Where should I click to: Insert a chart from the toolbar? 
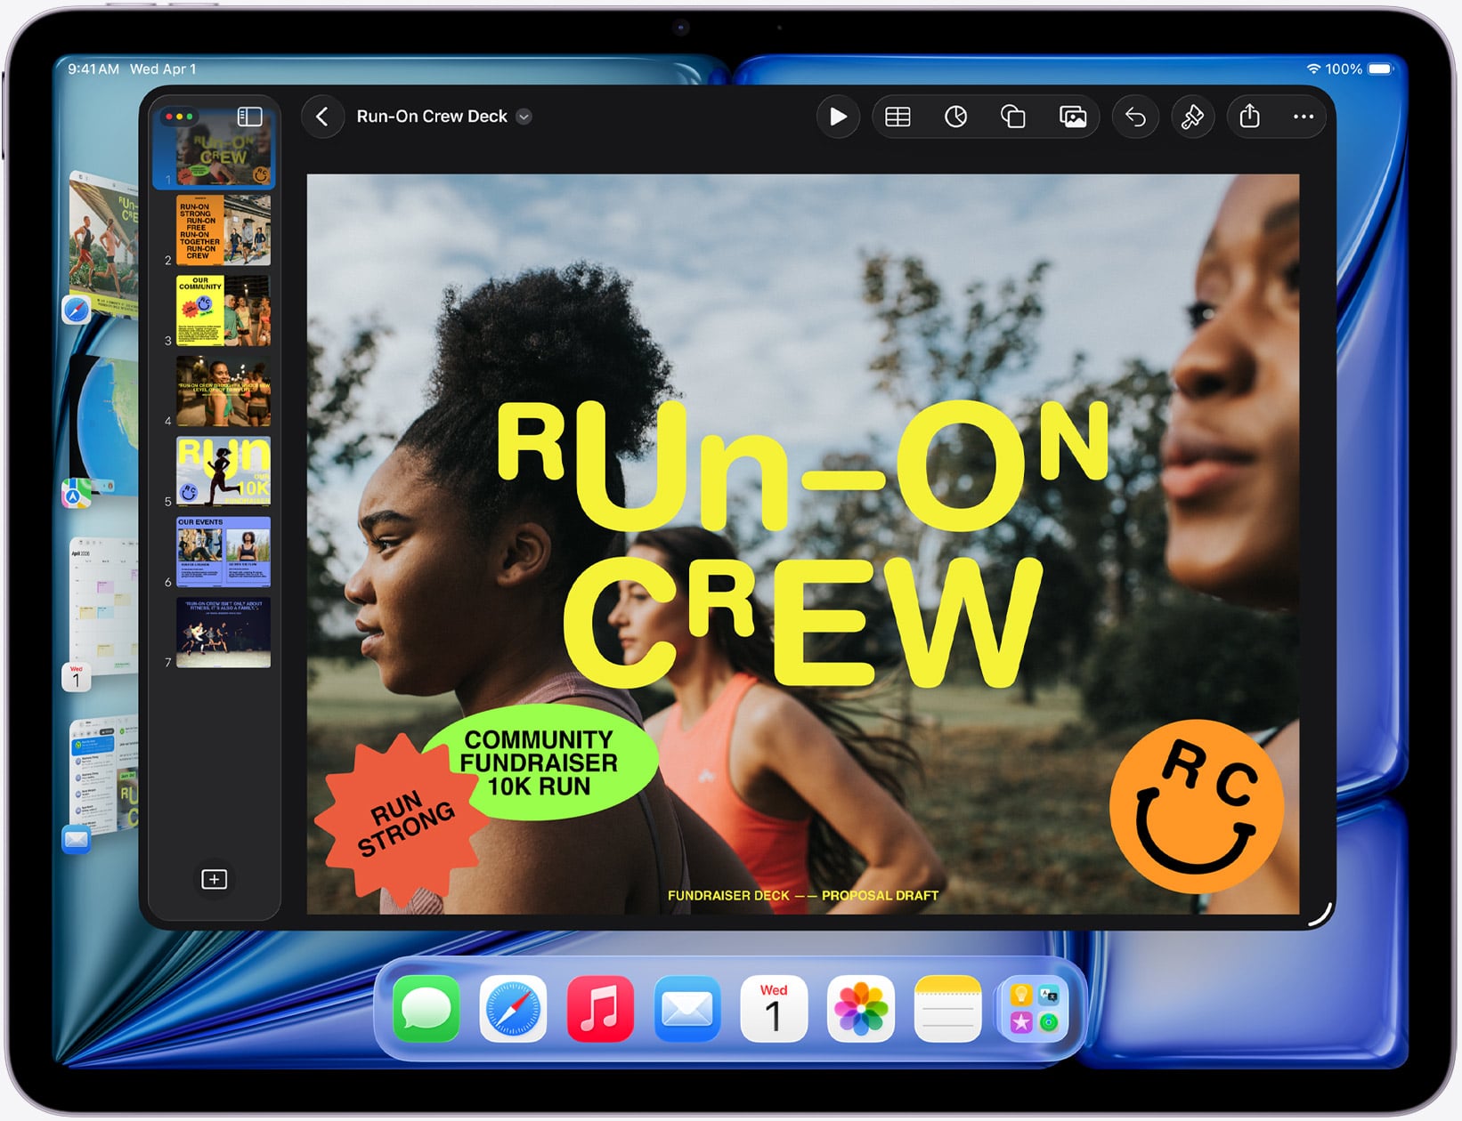pos(955,117)
